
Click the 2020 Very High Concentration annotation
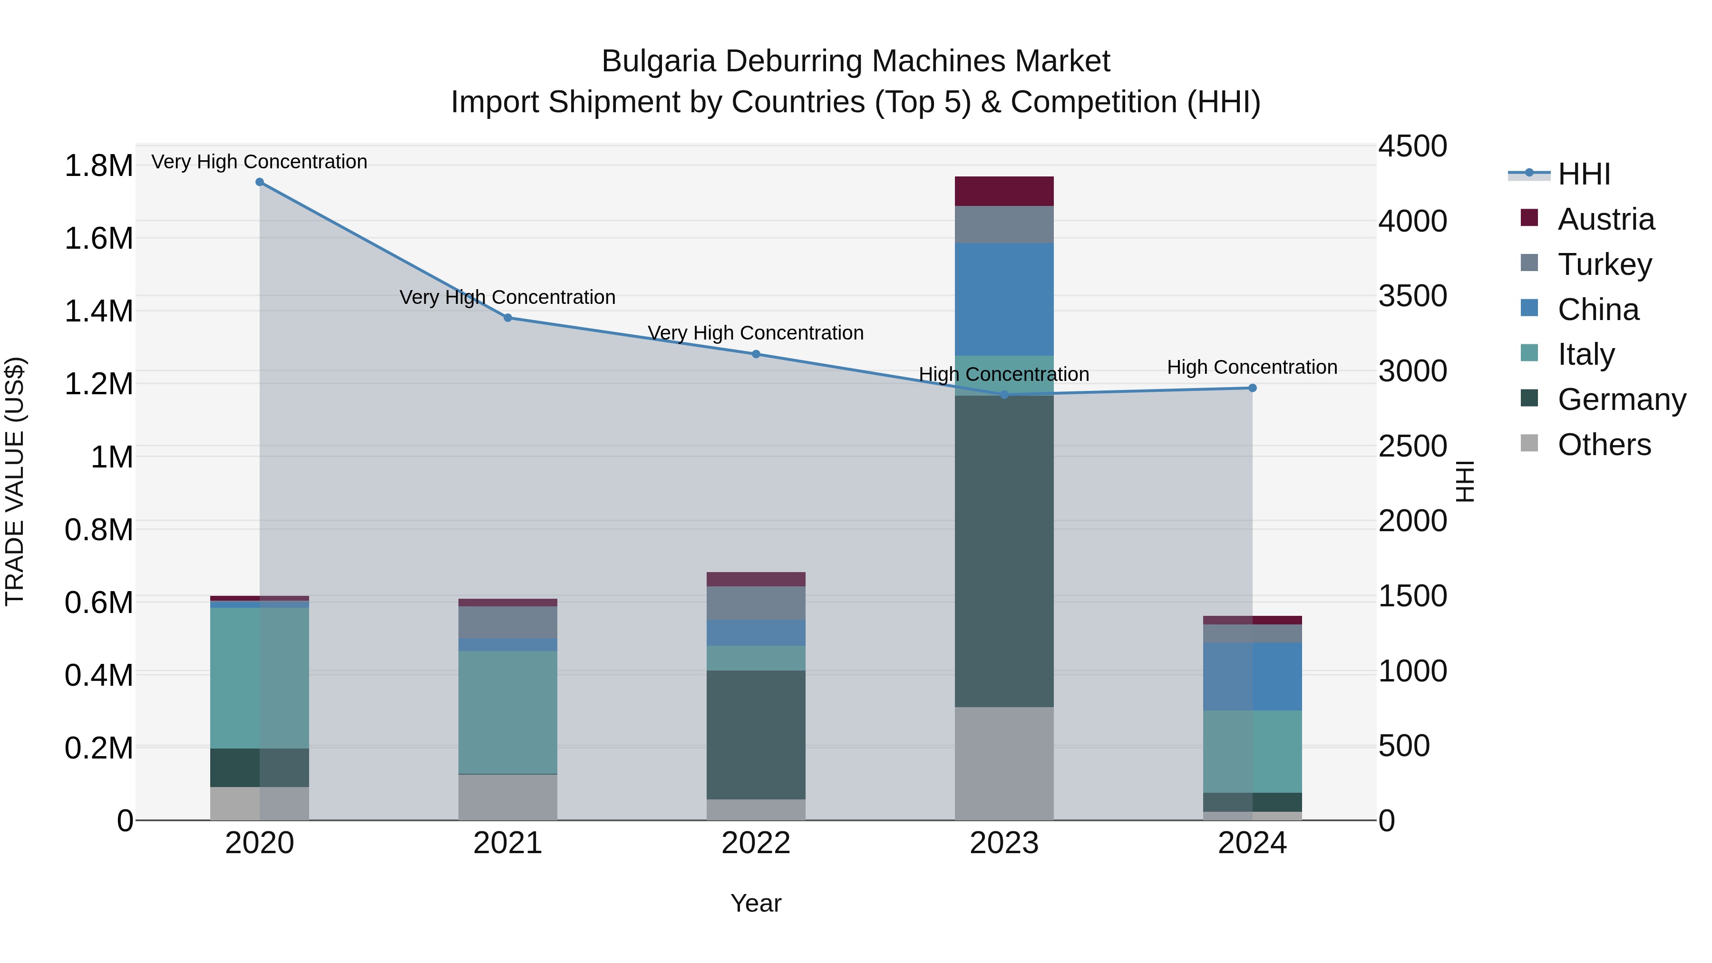pos(259,162)
